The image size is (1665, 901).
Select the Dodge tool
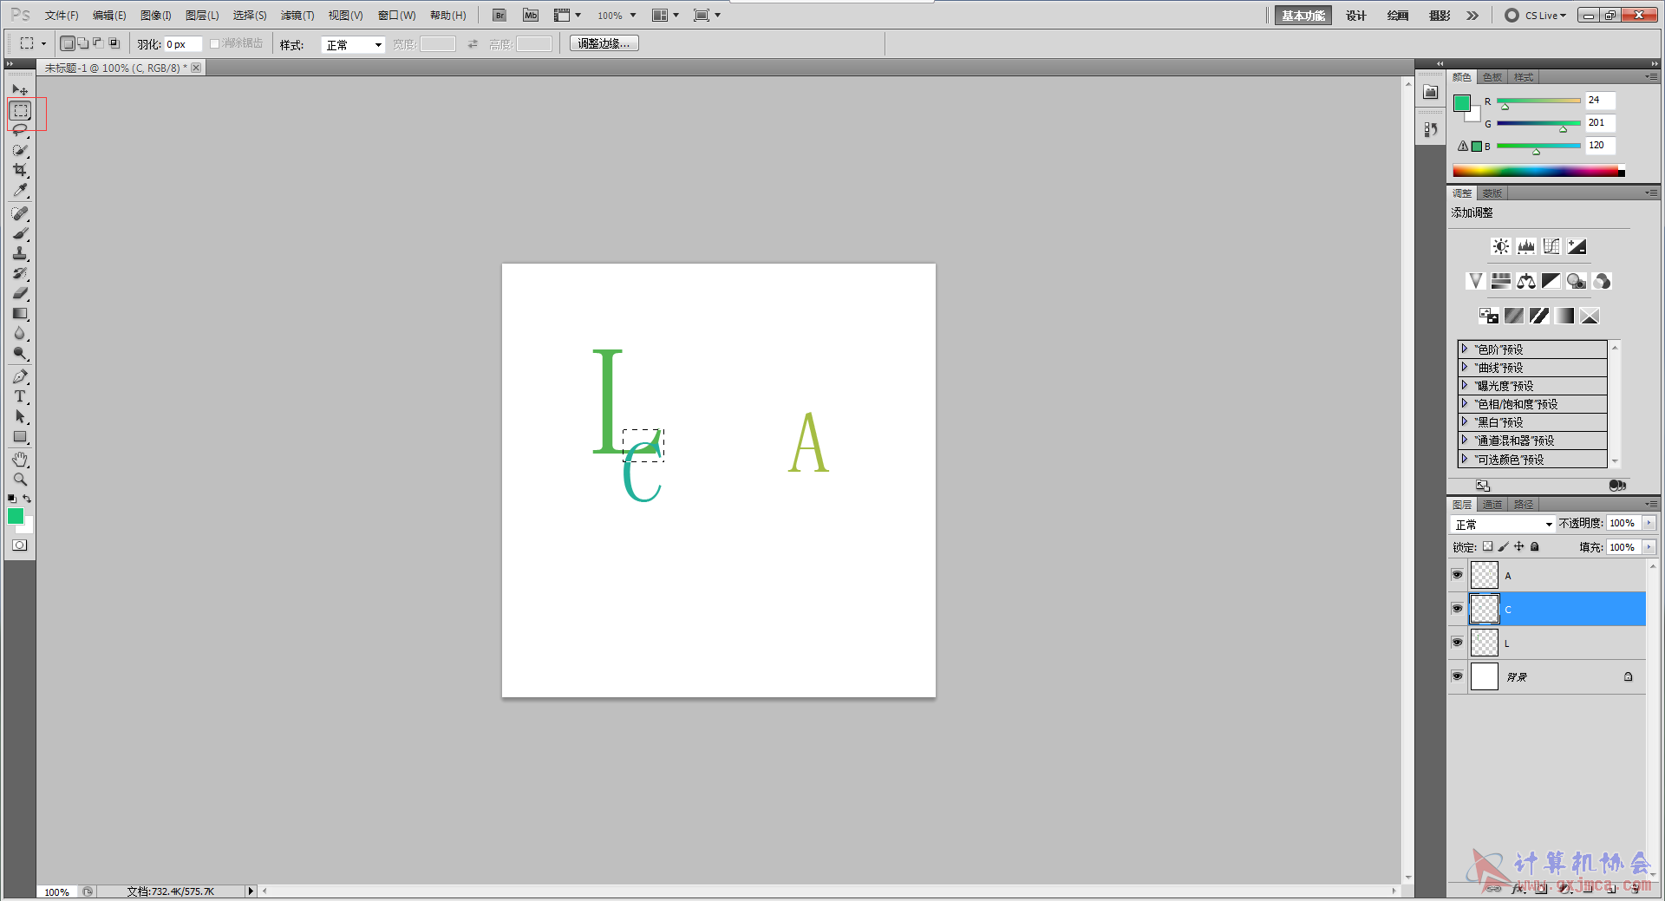tap(20, 353)
